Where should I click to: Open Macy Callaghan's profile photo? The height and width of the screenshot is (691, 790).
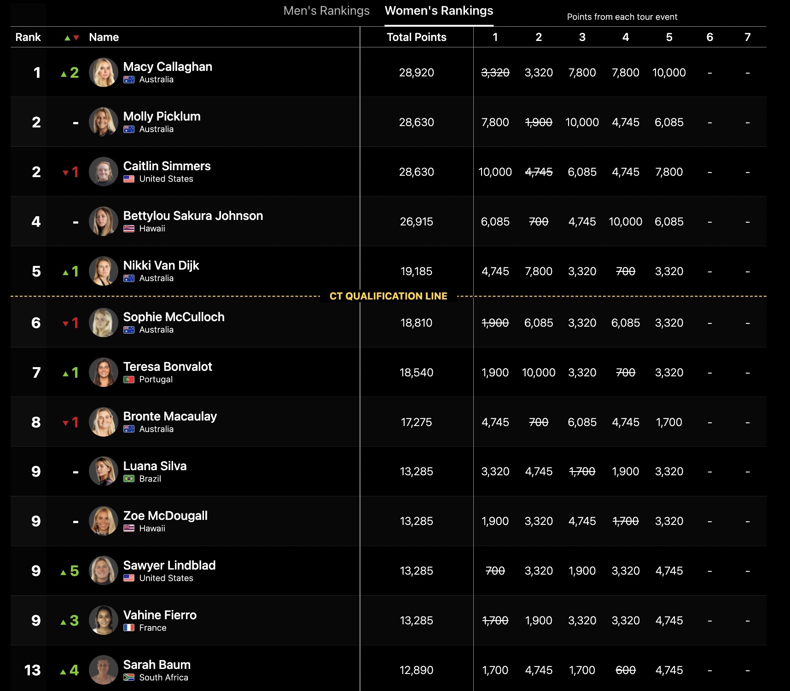point(104,72)
